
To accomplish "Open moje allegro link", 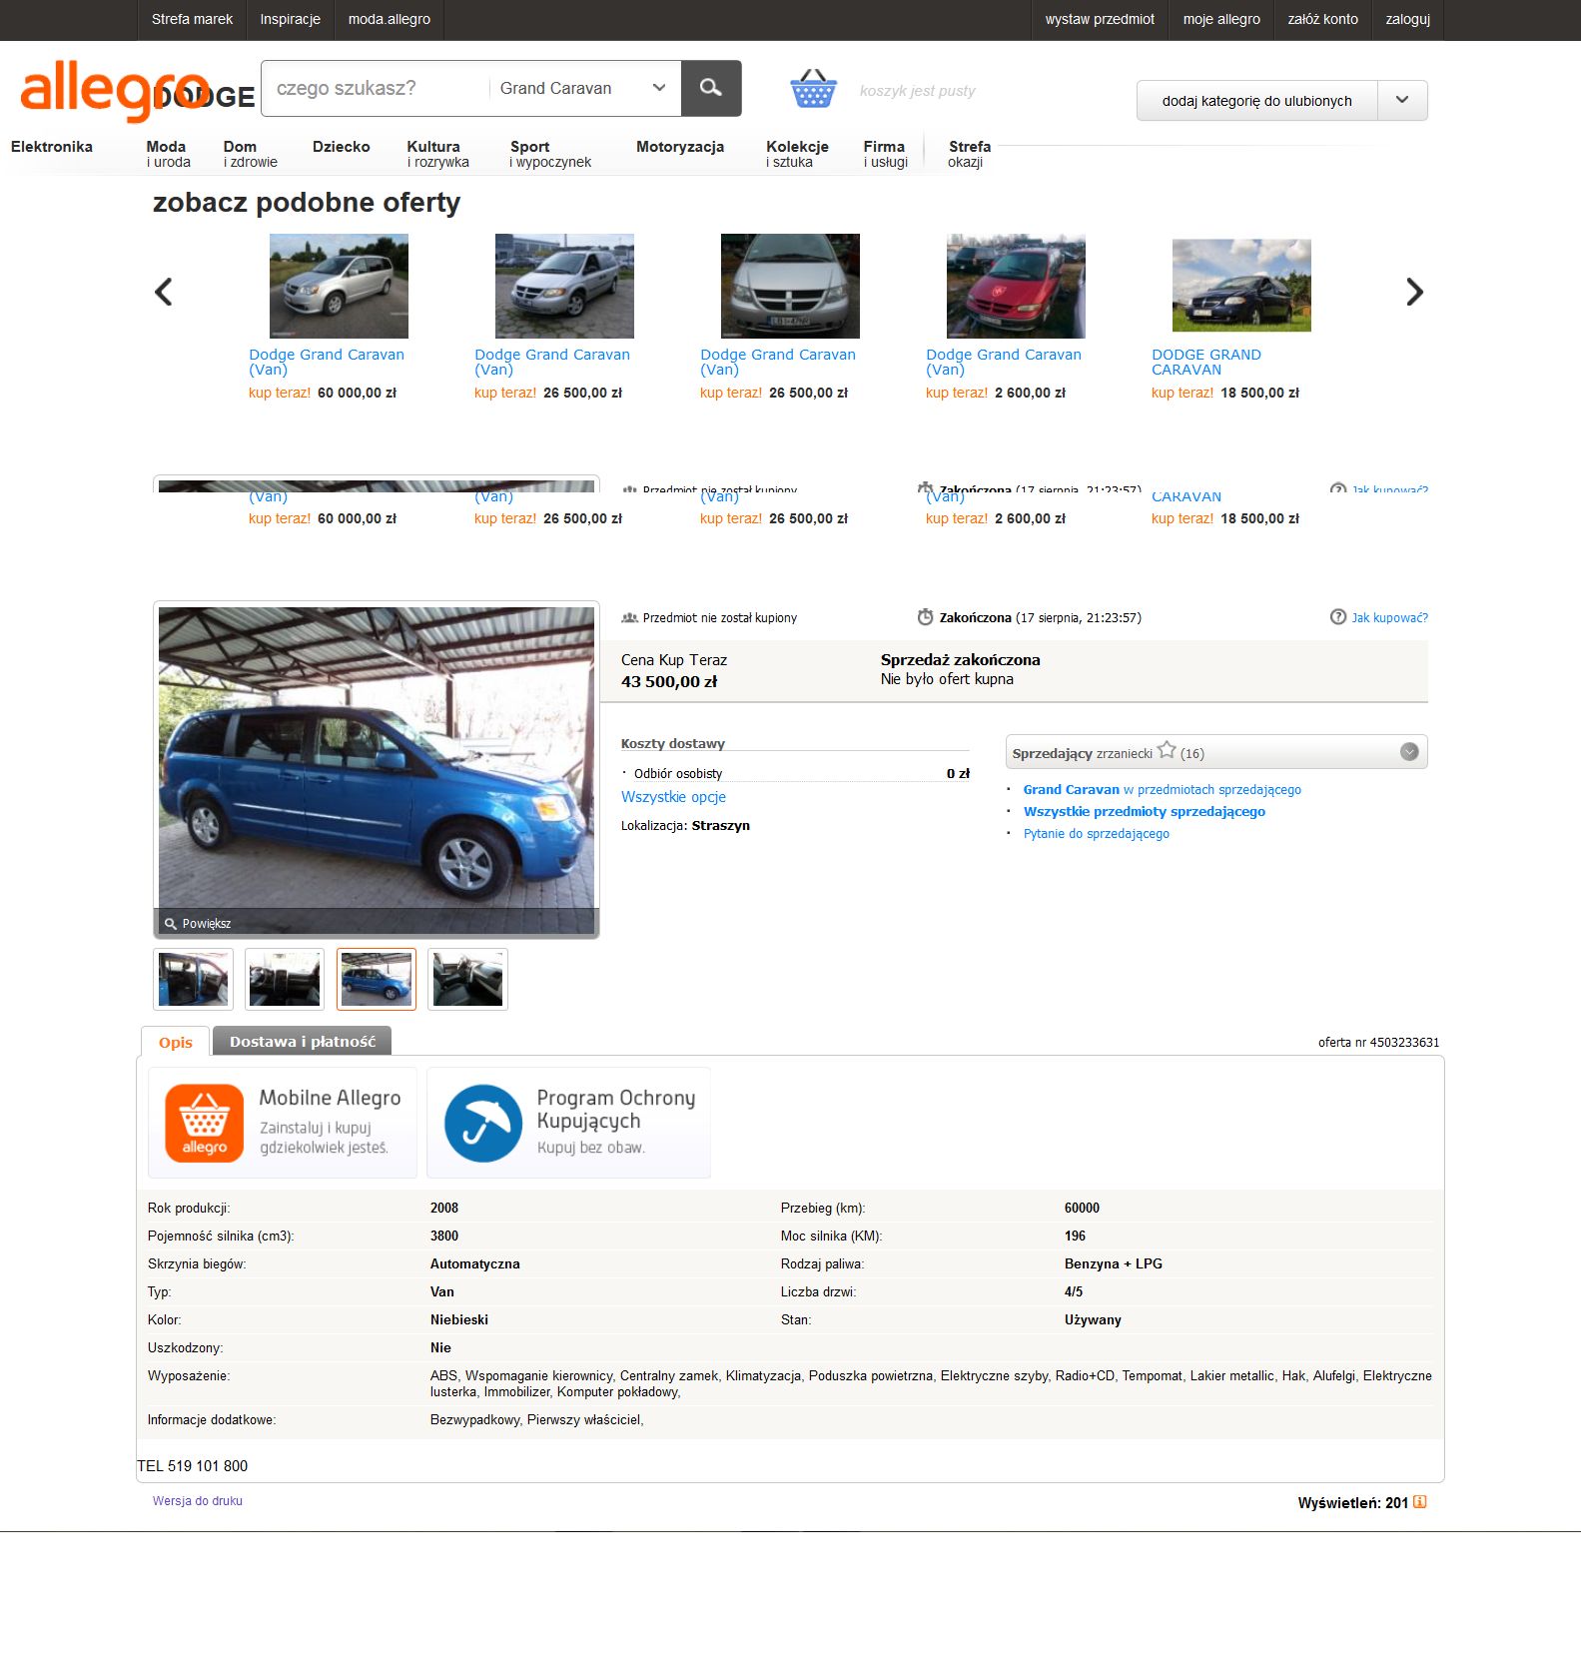I will [x=1221, y=20].
